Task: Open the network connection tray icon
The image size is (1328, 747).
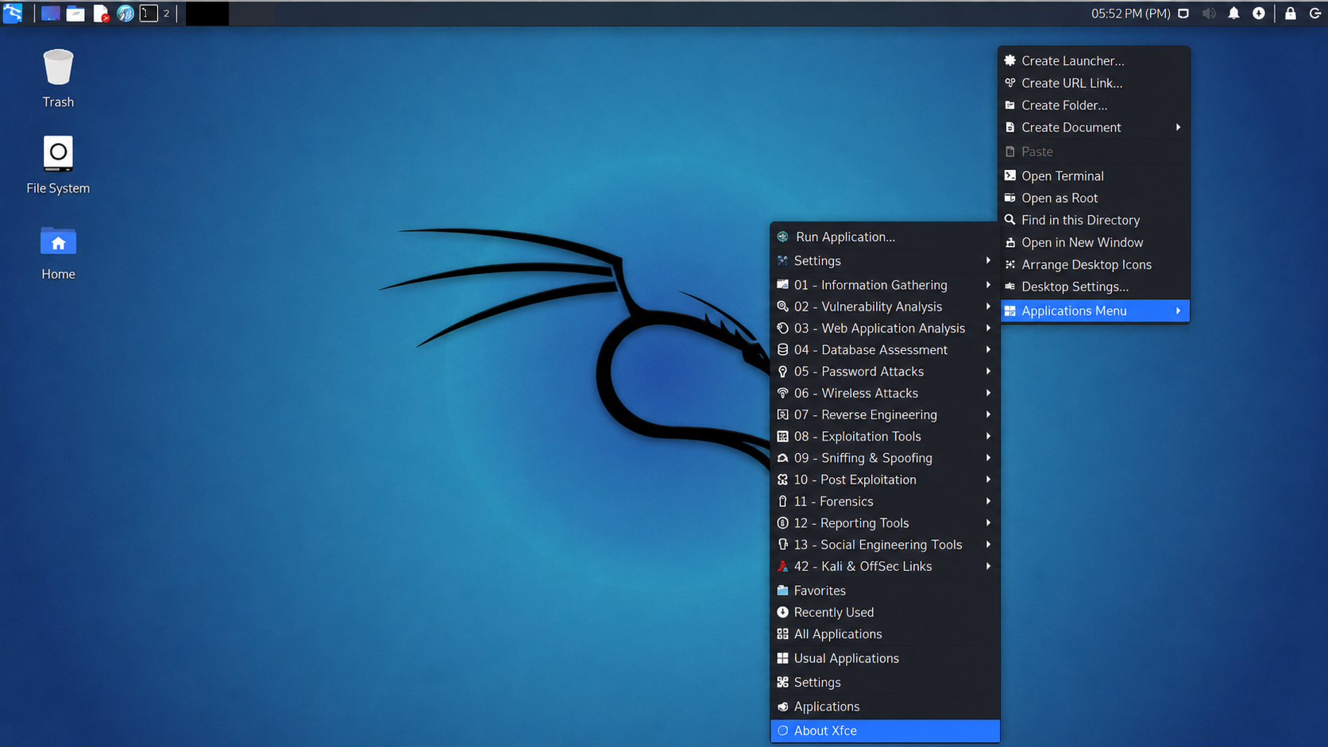Action: point(1183,13)
